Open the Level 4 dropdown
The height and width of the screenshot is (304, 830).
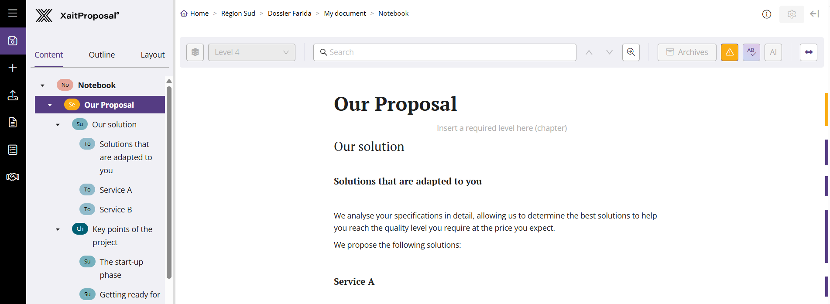pos(251,52)
